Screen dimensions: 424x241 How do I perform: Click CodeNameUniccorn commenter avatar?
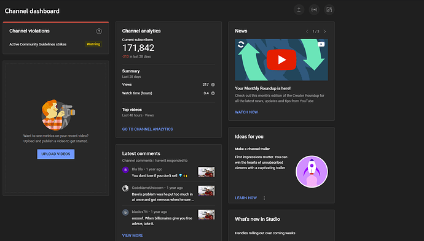[125, 188]
